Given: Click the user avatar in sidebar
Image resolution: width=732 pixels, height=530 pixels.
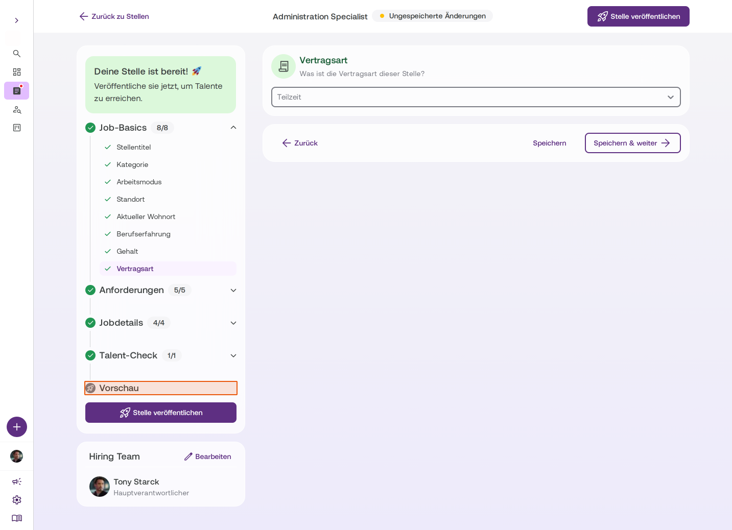Looking at the screenshot, I should pyautogui.click(x=16, y=456).
